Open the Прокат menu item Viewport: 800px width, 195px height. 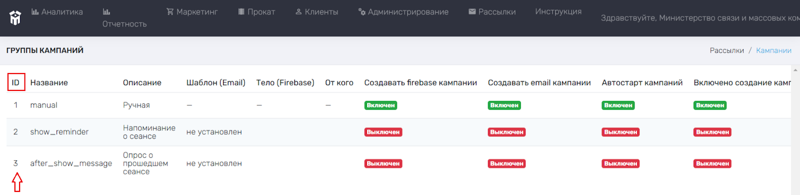[x=256, y=11]
